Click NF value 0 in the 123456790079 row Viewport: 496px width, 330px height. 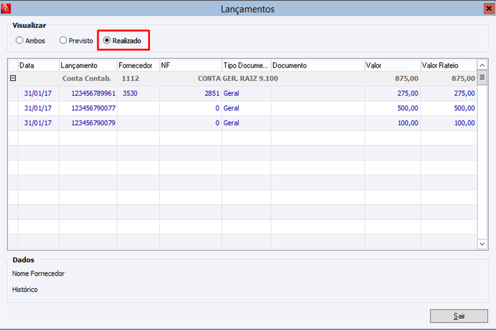[218, 123]
